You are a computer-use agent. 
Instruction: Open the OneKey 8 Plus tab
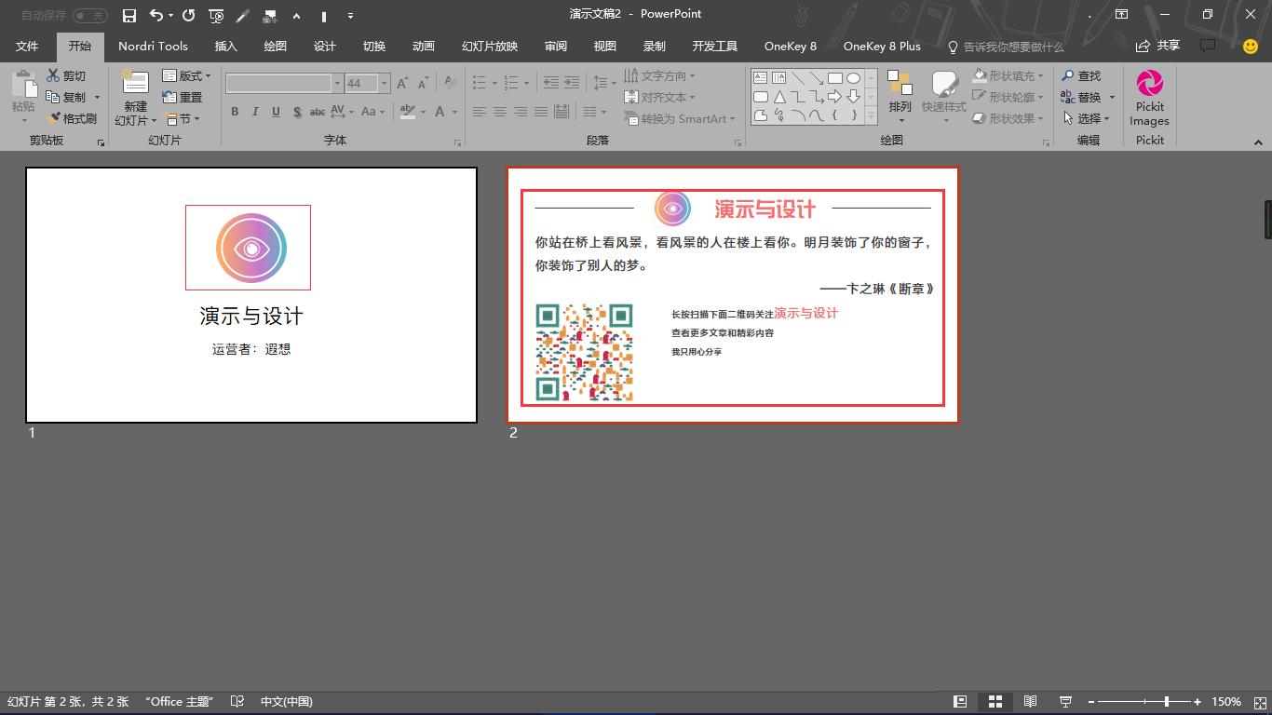[x=881, y=46]
